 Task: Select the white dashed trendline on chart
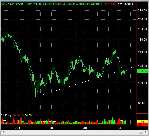[86, 81]
